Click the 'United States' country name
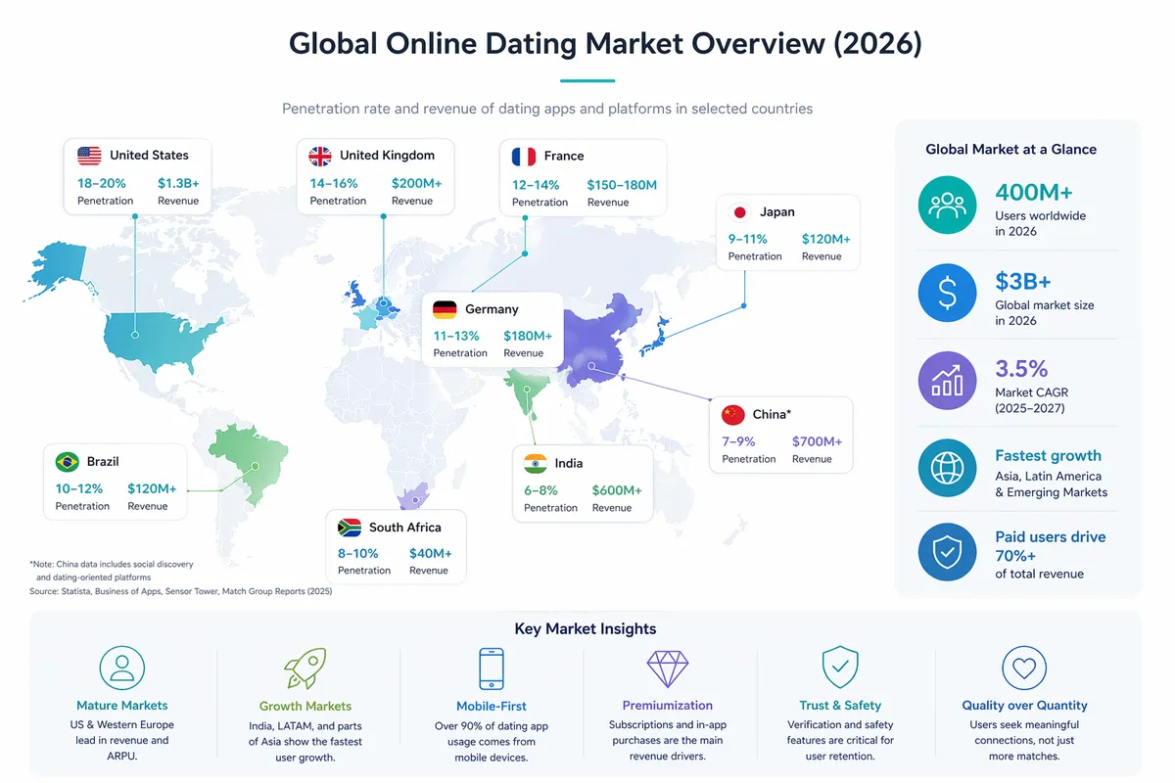This screenshot has height=783, width=1175. pyautogui.click(x=149, y=155)
